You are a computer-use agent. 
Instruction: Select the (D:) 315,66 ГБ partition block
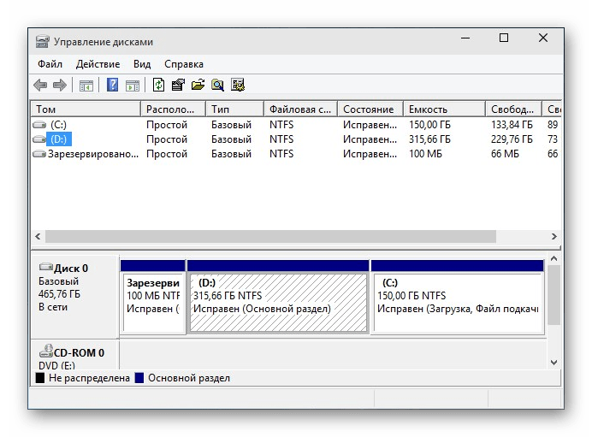click(x=278, y=303)
